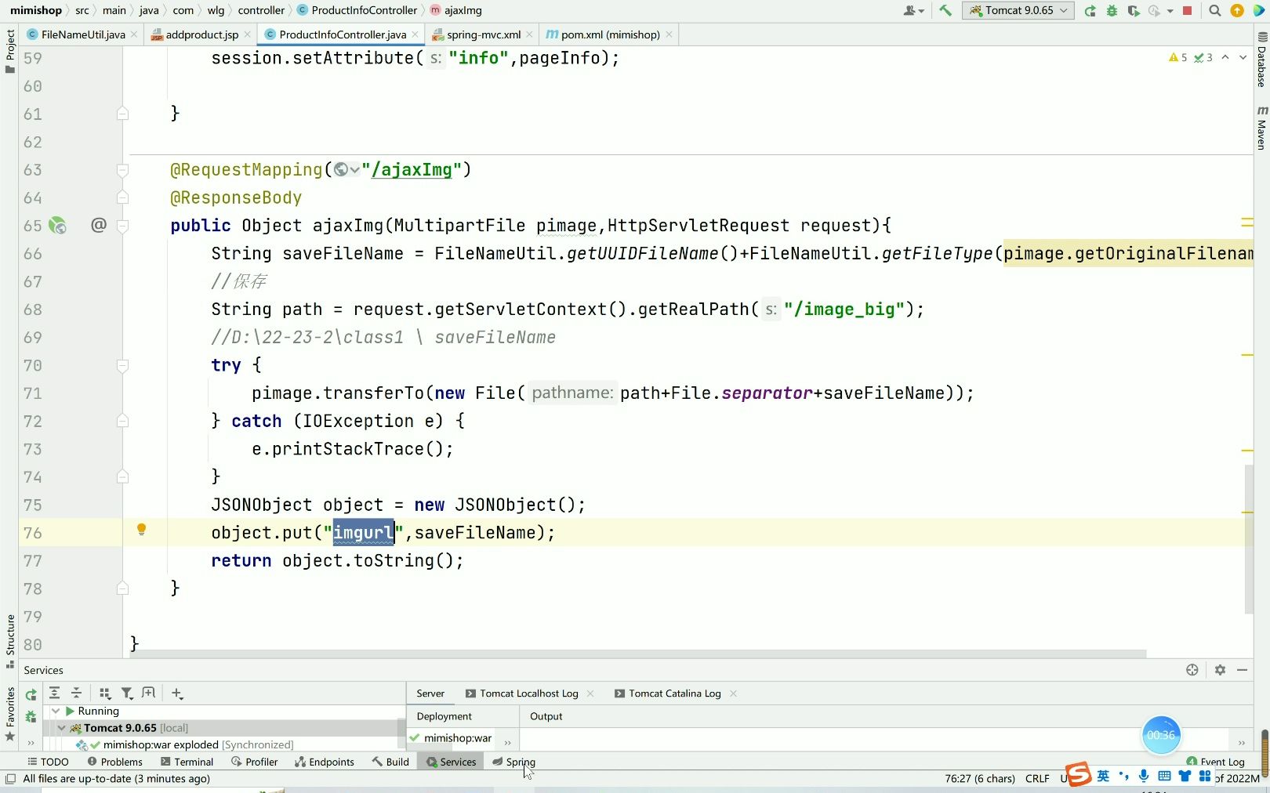Hide the Services panel with minus icon
Screen dimensions: 1270x793
(x=1243, y=670)
